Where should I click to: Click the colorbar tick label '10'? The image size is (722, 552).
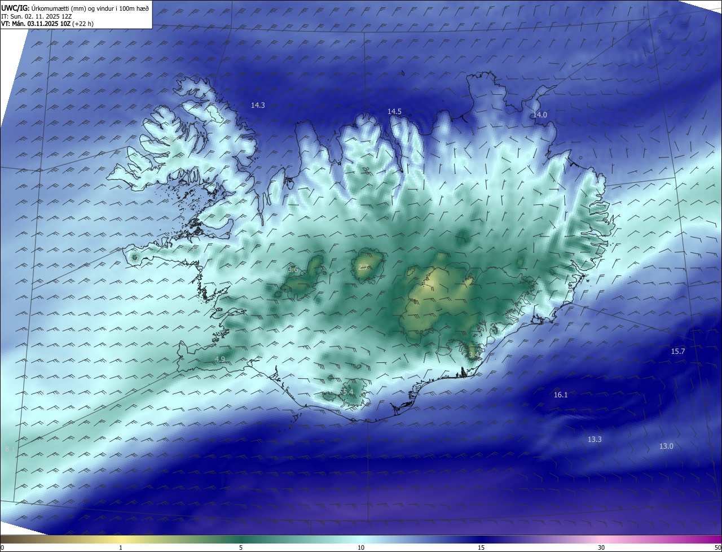click(361, 547)
